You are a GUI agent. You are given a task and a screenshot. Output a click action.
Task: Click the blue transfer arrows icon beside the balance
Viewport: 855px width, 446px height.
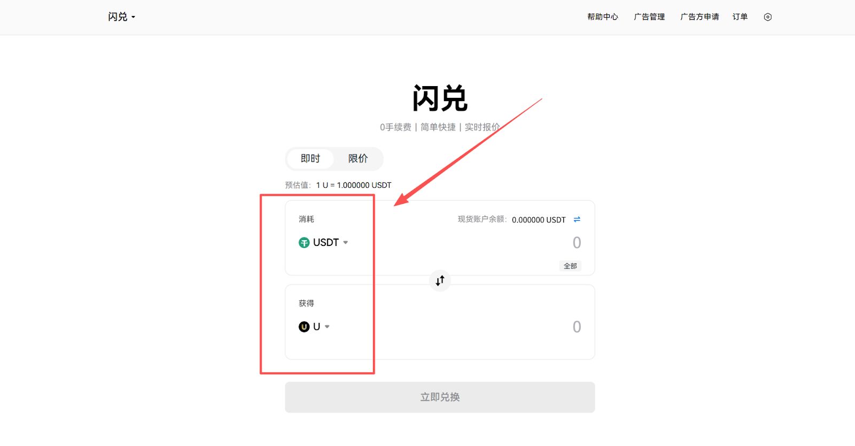(x=577, y=220)
